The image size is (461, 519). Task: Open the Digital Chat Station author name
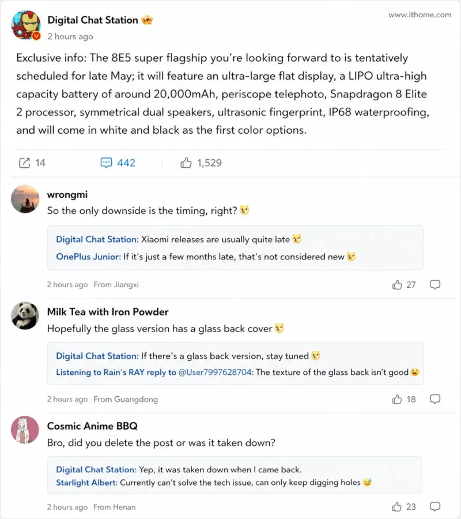pyautogui.click(x=93, y=20)
